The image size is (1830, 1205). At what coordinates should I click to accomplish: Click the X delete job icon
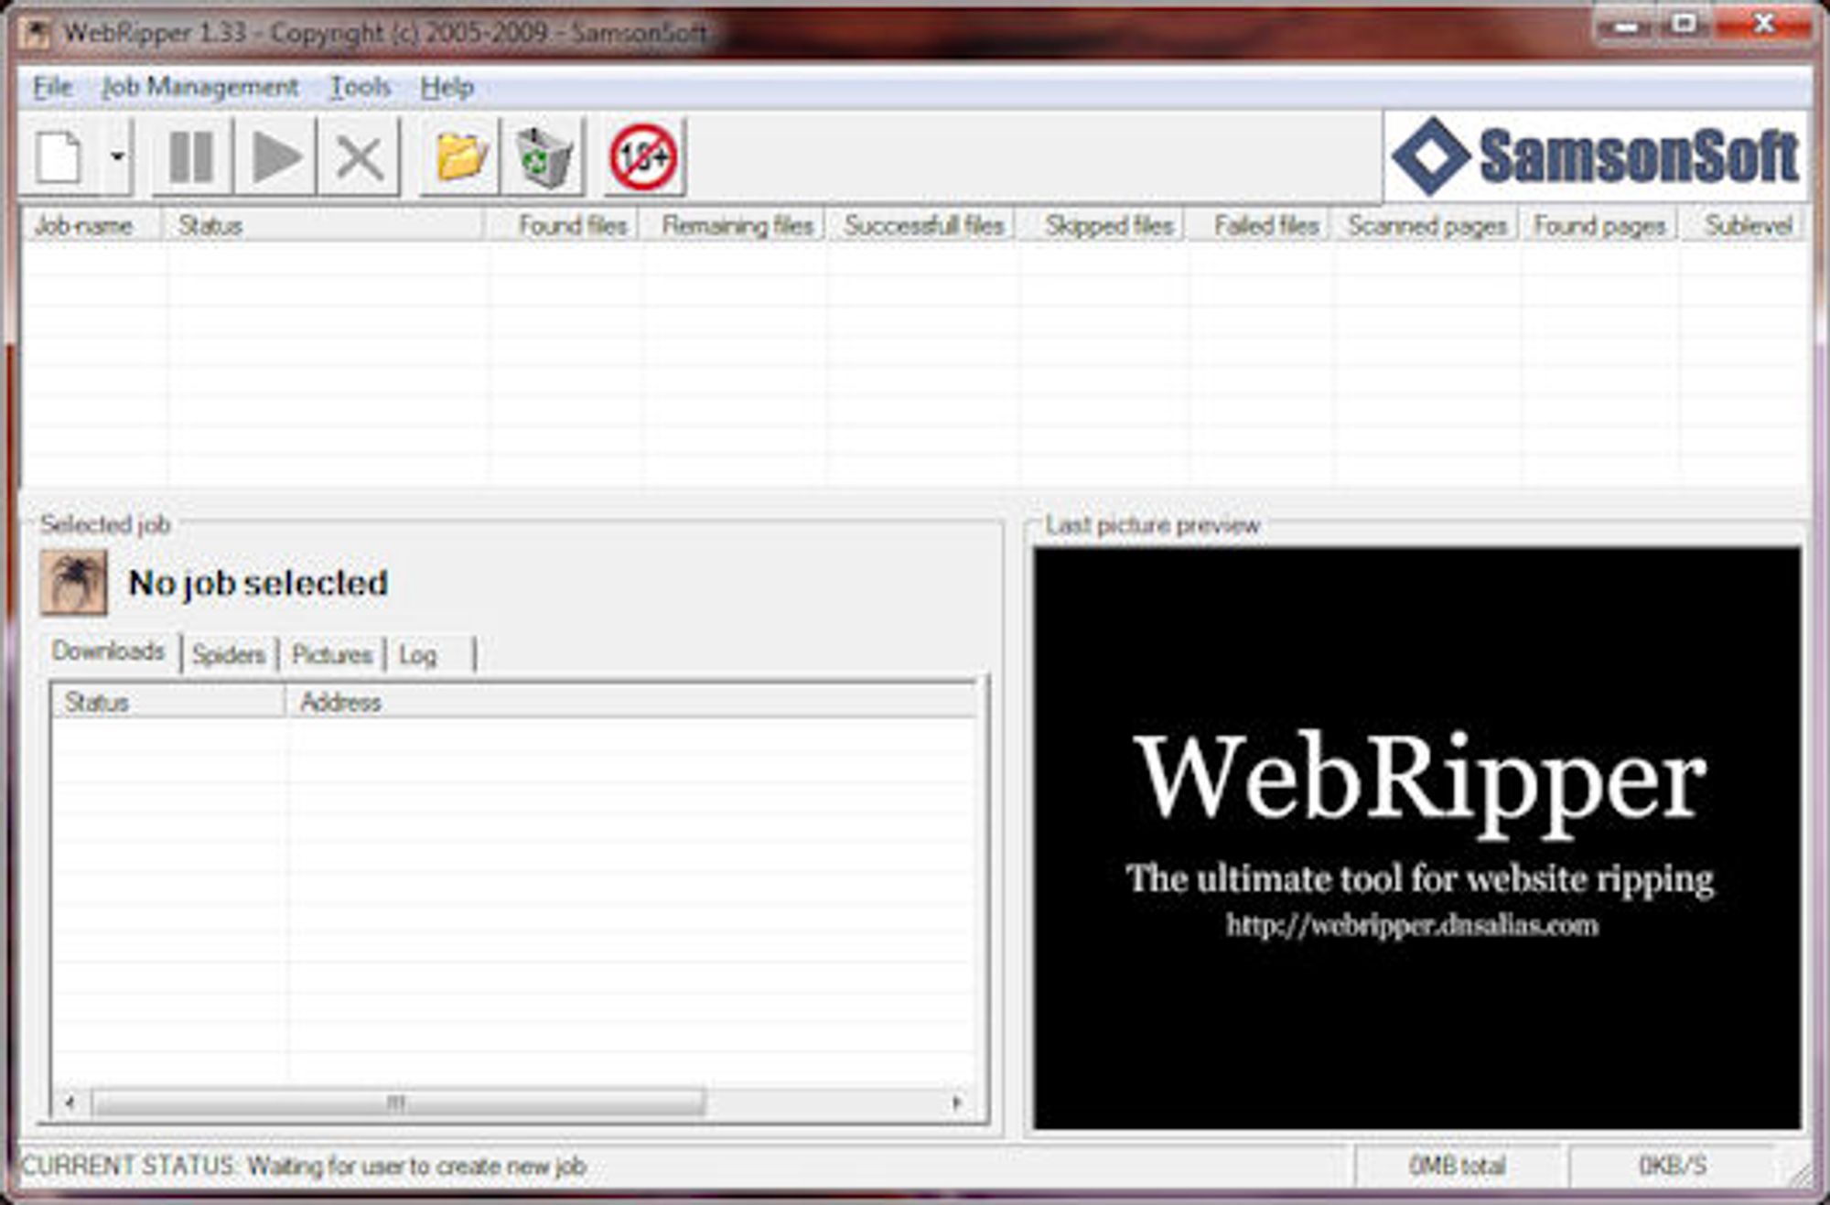coord(360,156)
